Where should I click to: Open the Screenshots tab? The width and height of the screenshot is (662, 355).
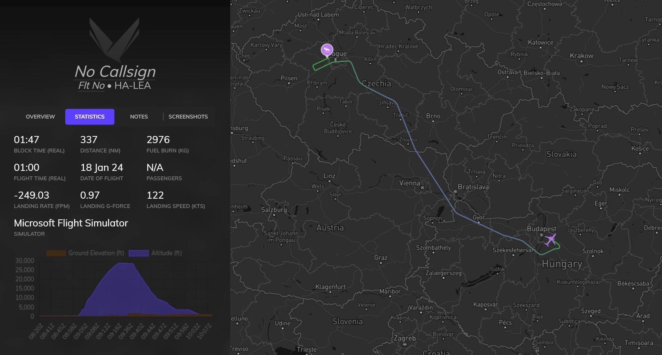[x=188, y=117]
